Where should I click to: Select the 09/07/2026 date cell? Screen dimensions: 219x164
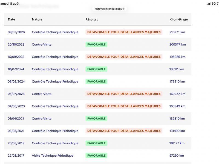(16, 32)
